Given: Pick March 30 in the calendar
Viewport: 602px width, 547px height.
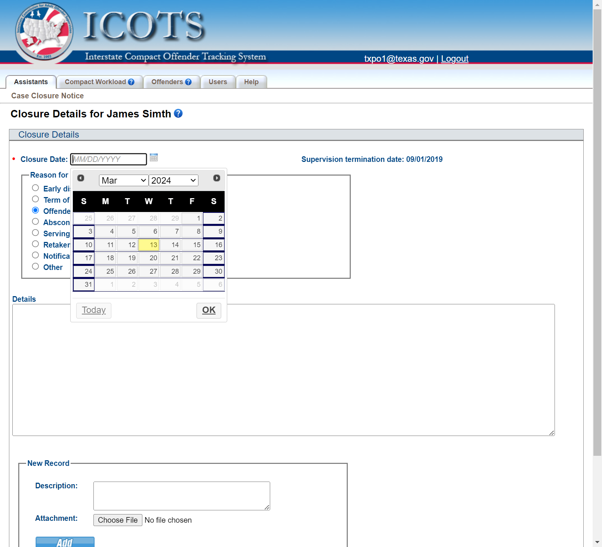Looking at the screenshot, I should click(x=214, y=271).
